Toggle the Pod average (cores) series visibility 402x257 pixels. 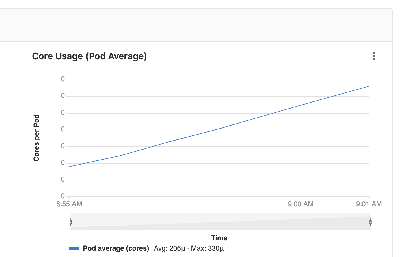116,248
